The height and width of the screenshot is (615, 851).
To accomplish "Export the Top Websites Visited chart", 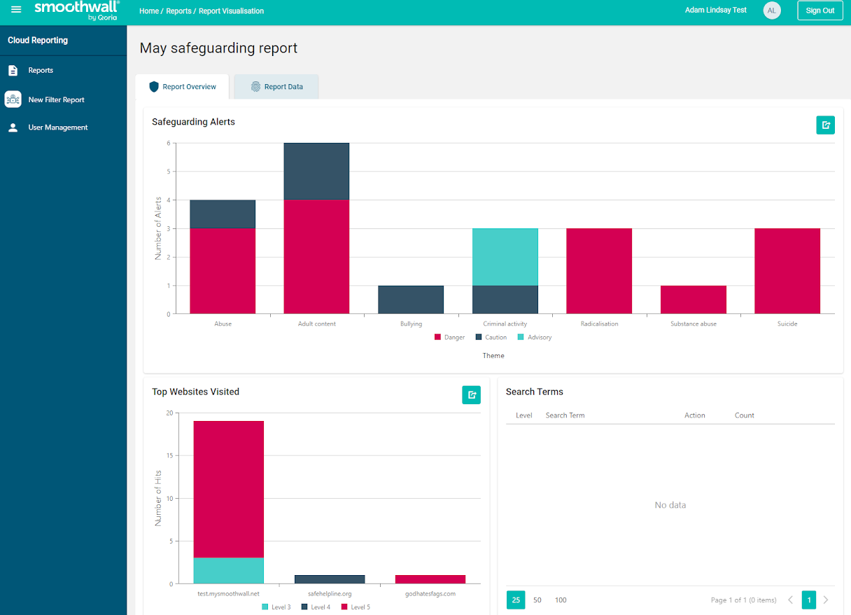I will pos(471,395).
